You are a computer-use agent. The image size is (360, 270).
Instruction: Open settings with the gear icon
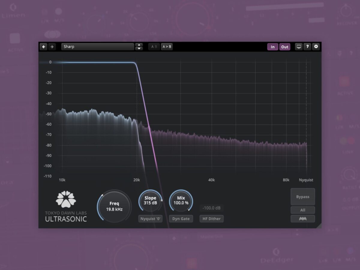316,47
